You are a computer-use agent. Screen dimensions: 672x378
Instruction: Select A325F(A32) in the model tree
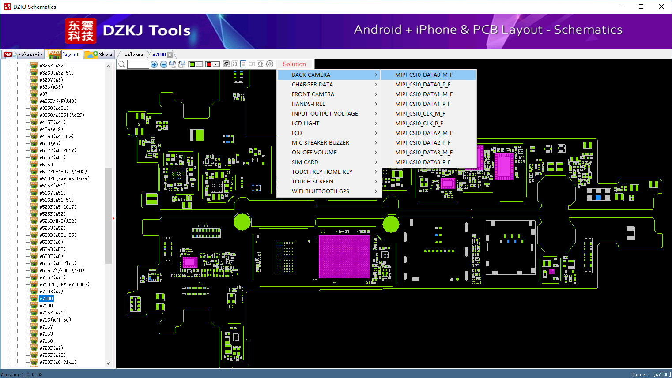point(53,66)
